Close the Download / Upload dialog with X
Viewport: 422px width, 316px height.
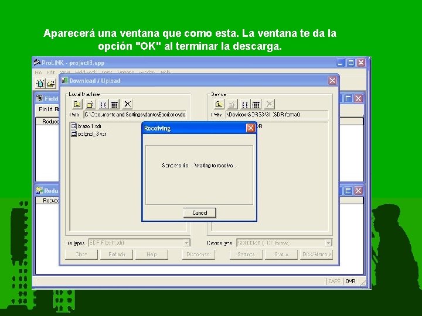pos(332,80)
